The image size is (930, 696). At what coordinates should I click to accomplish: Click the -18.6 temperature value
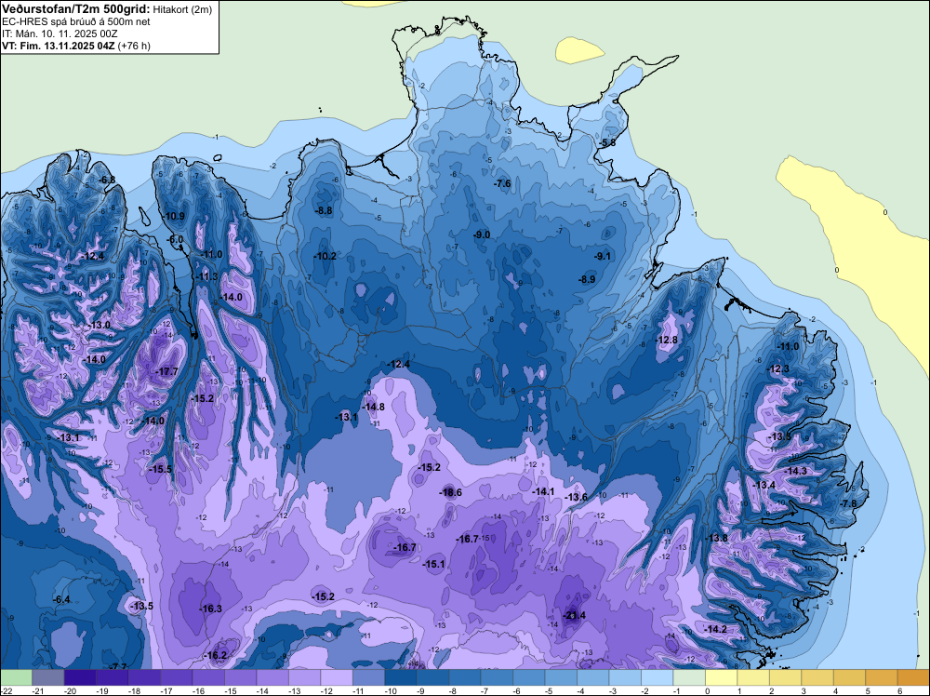[450, 492]
